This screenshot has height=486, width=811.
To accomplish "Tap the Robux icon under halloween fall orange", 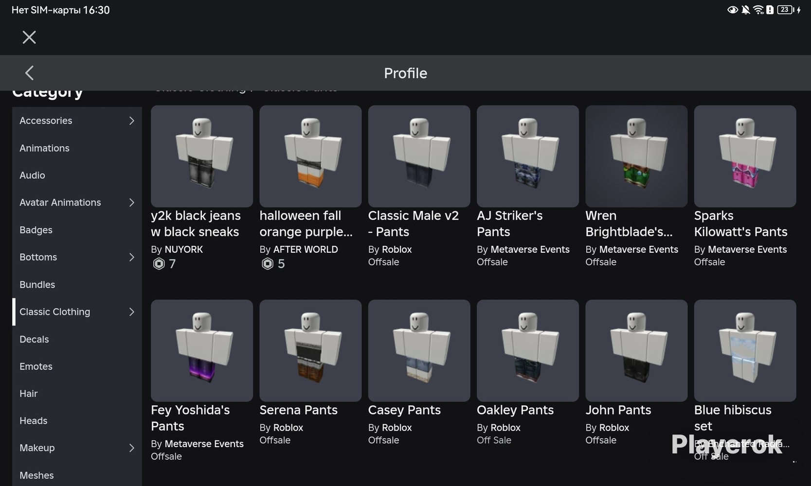I will coord(267,263).
